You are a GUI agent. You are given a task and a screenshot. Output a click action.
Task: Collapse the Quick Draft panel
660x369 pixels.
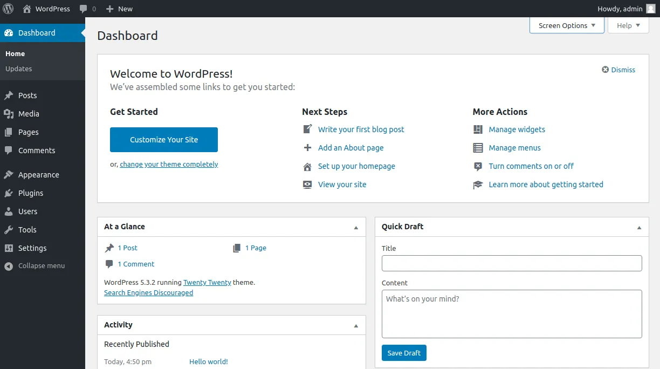pos(640,228)
